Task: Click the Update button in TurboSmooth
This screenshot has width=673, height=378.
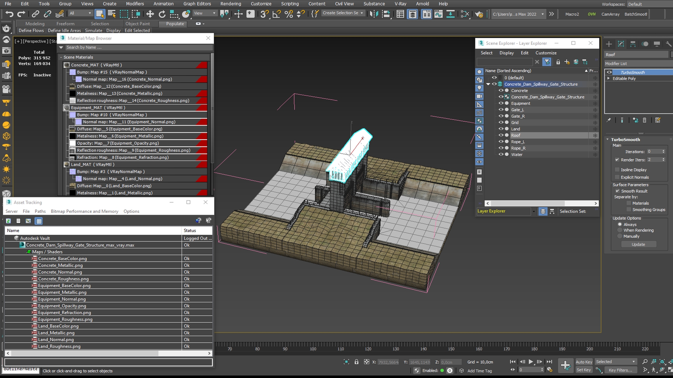Action: pos(638,244)
